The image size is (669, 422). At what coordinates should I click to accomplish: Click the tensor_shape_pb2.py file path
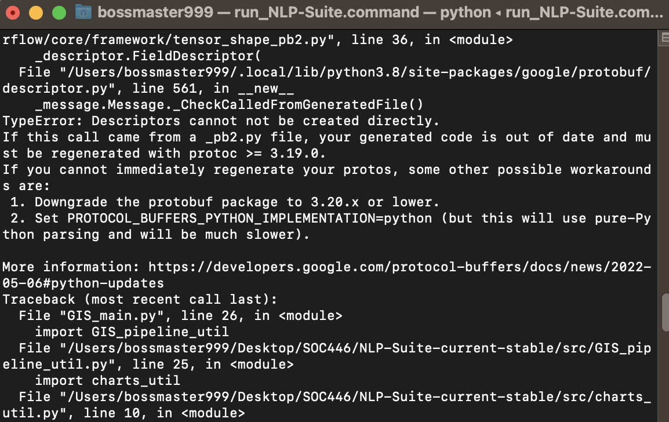pyautogui.click(x=174, y=39)
